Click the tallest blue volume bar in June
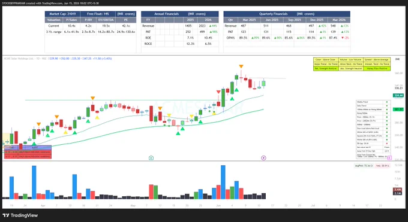Viewport: 408px width, 222px height. point(223,182)
